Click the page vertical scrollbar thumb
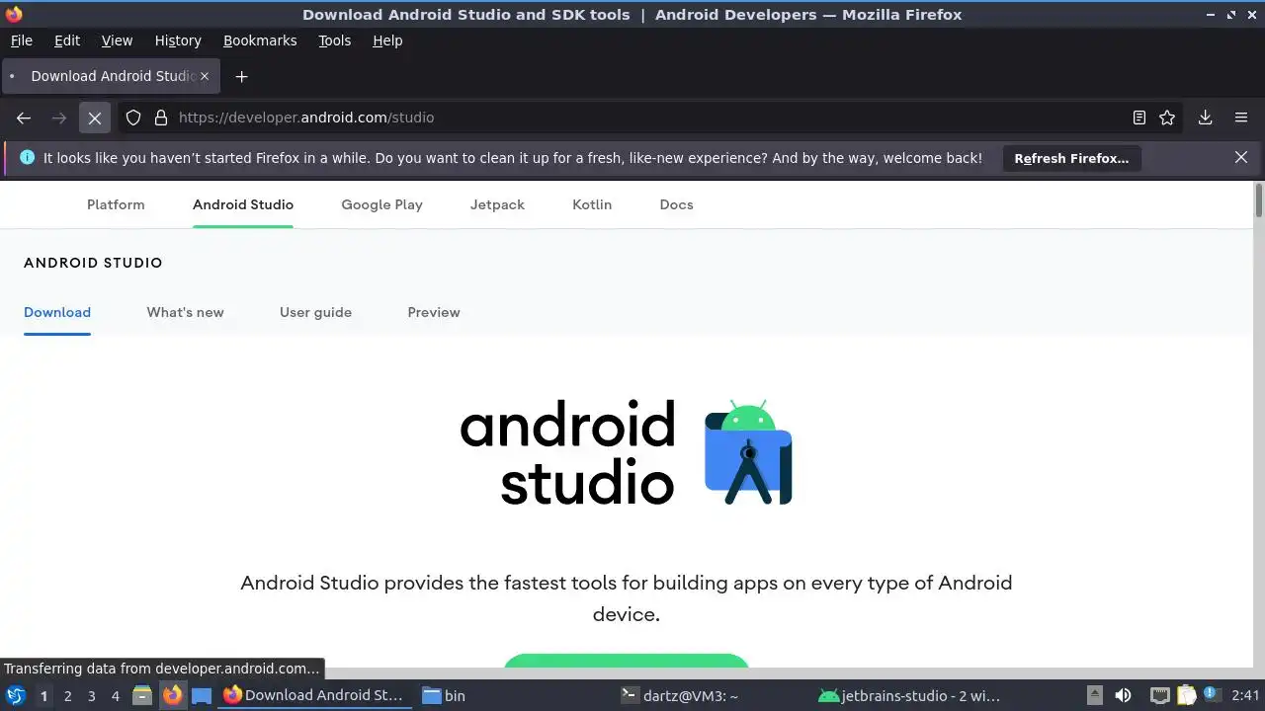The width and height of the screenshot is (1265, 711). (x=1258, y=199)
